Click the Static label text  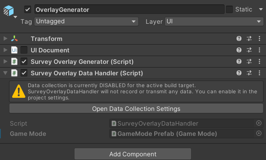coord(243,9)
